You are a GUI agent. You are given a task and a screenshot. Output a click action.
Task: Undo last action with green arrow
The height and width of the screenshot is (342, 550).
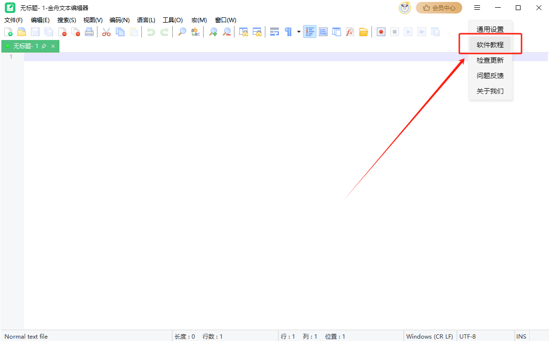coord(151,32)
